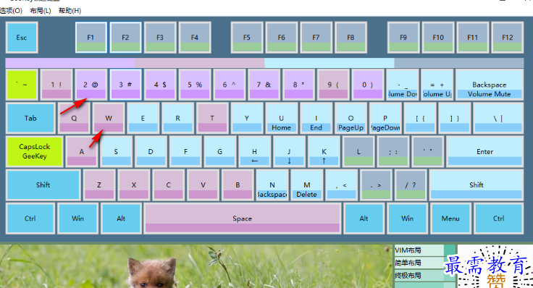533x288 pixels.
Task: Click the left Ctrl key
Action: 30,219
